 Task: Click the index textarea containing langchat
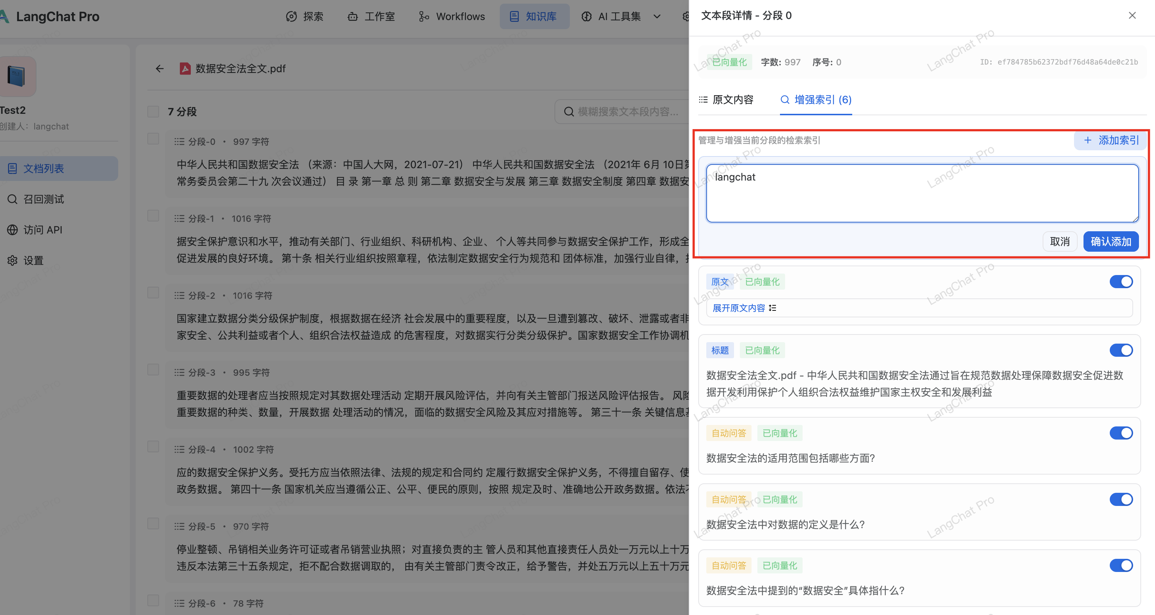pos(922,193)
